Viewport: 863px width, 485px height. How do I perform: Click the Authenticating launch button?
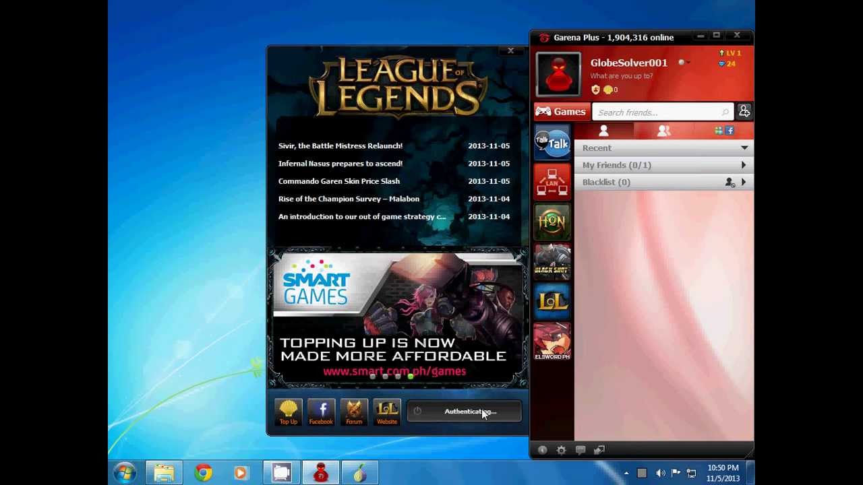click(x=464, y=412)
